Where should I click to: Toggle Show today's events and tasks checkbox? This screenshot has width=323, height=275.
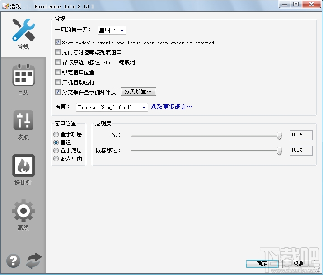[58, 43]
